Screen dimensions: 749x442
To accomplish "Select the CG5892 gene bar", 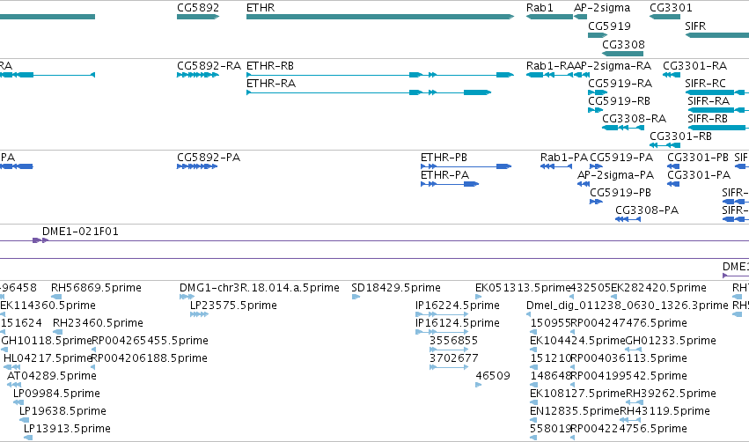I will pos(198,17).
